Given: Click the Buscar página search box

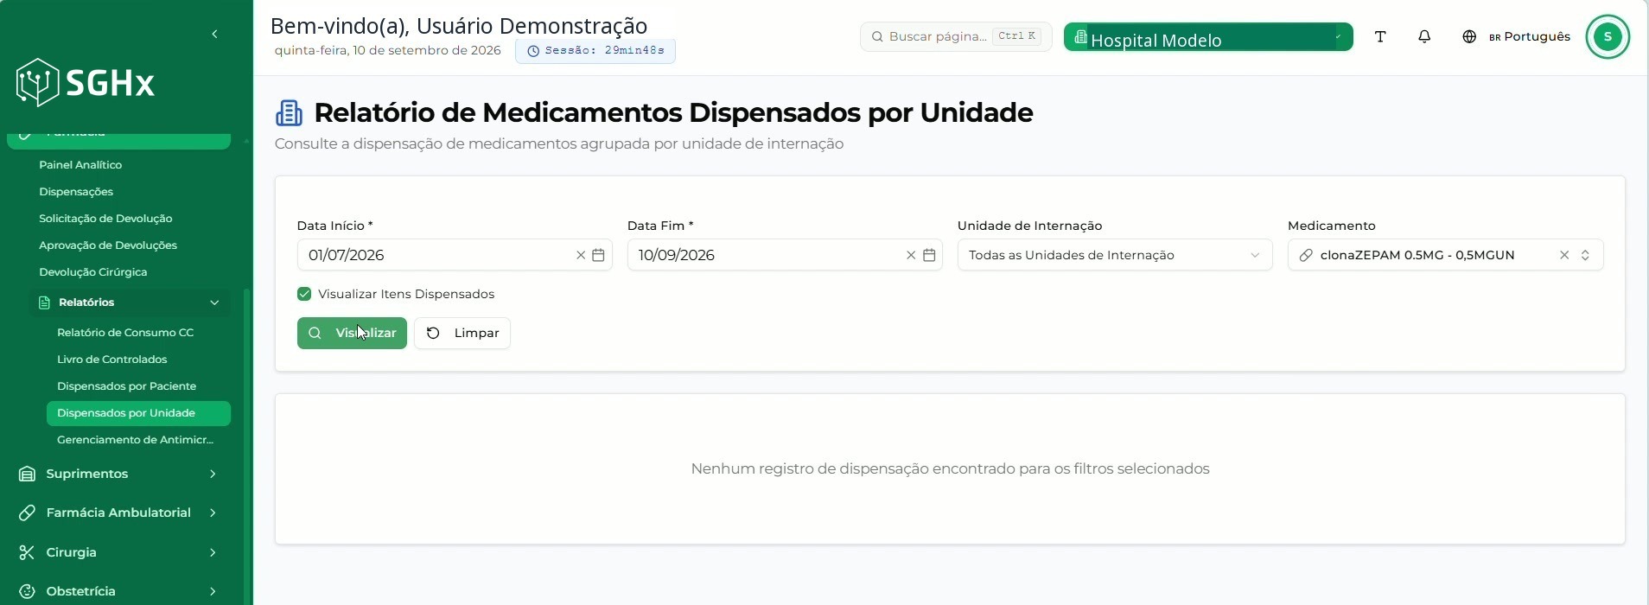Looking at the screenshot, I should [956, 36].
